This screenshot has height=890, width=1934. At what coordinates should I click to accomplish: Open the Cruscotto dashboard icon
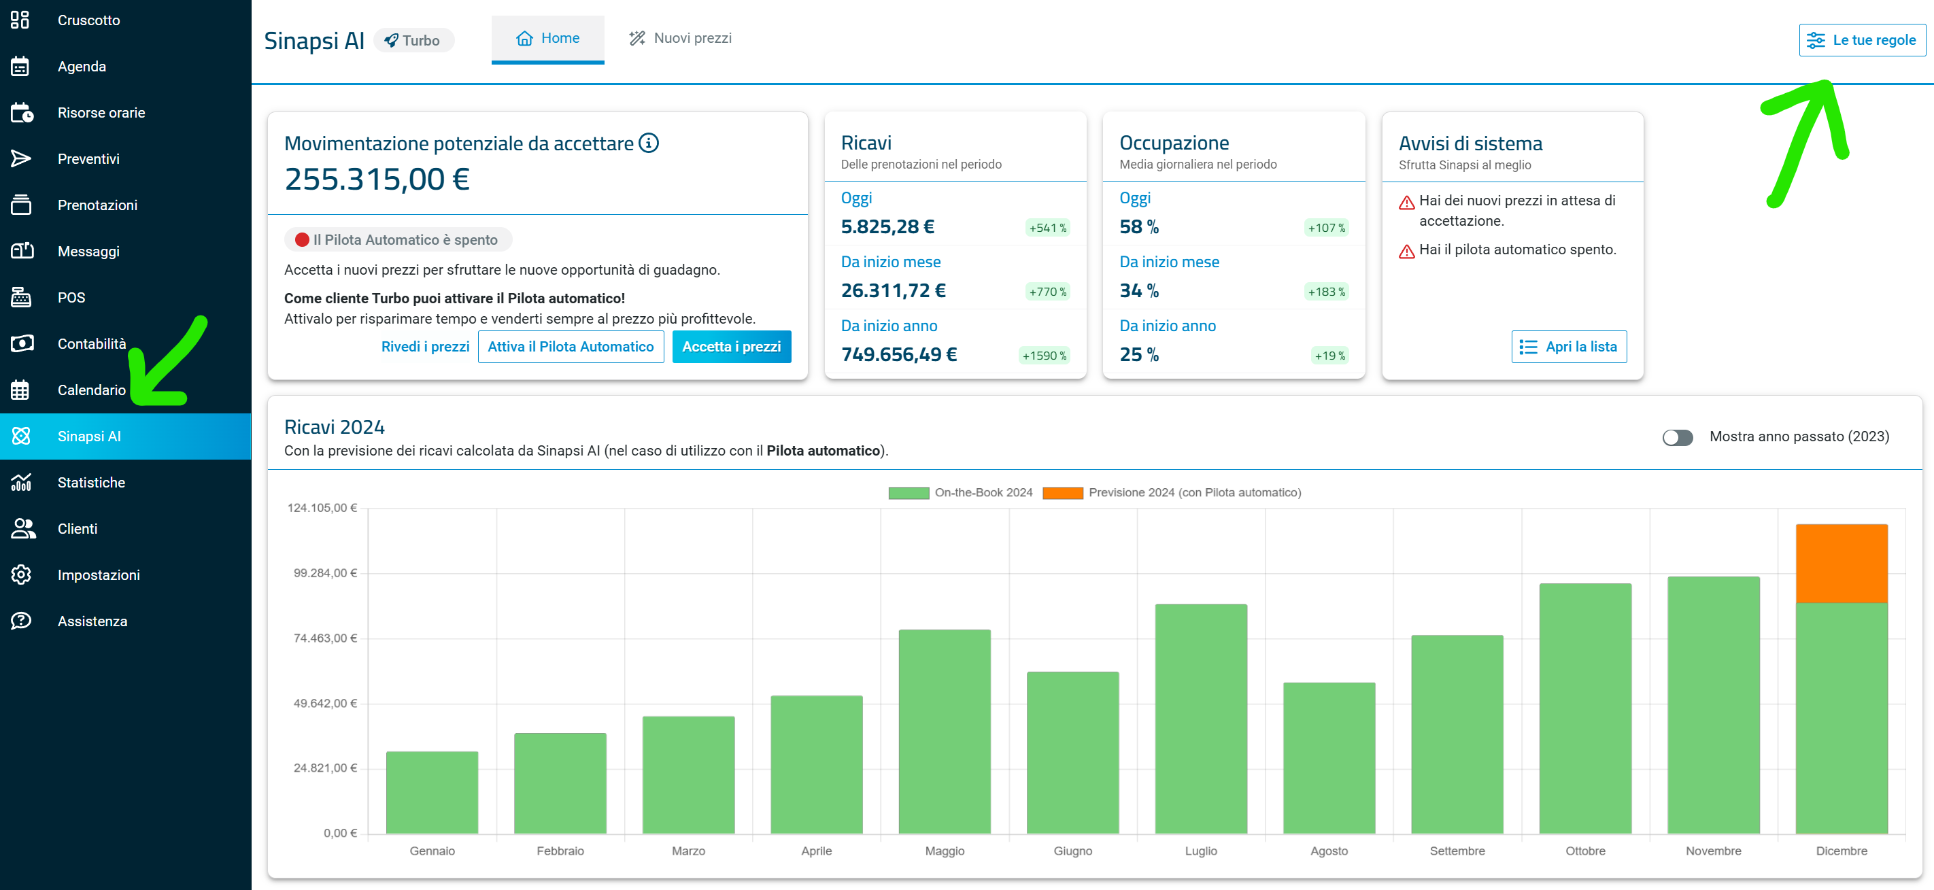20,20
